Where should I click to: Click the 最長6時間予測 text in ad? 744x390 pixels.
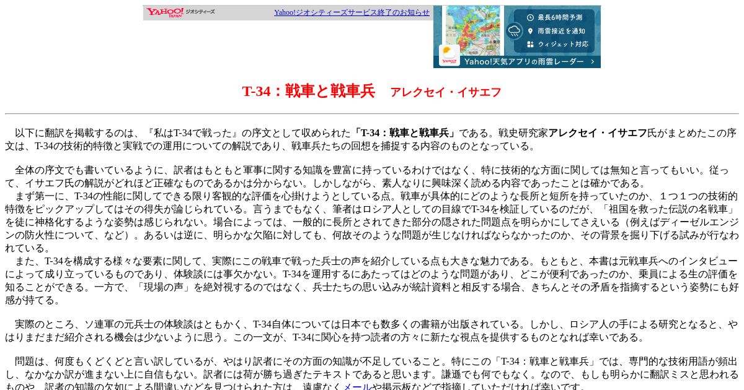click(x=560, y=17)
